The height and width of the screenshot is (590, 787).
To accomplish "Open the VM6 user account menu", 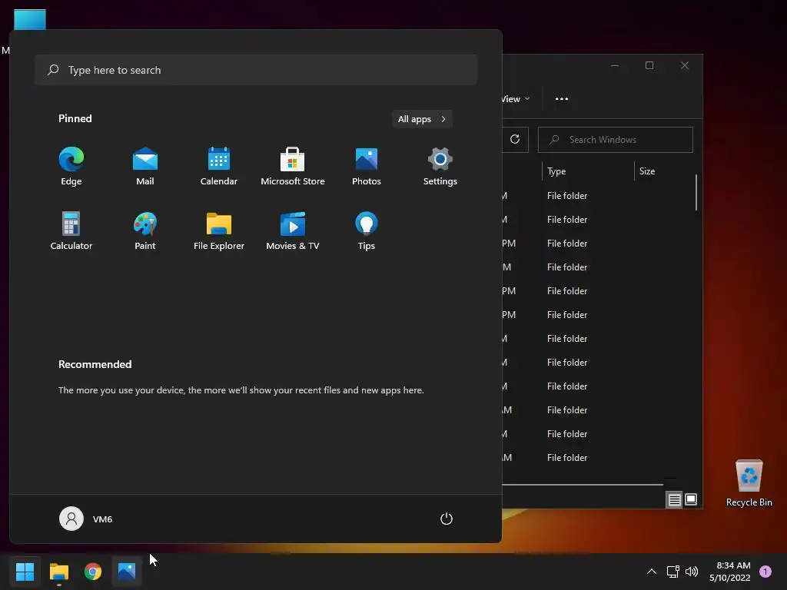I will tap(86, 519).
